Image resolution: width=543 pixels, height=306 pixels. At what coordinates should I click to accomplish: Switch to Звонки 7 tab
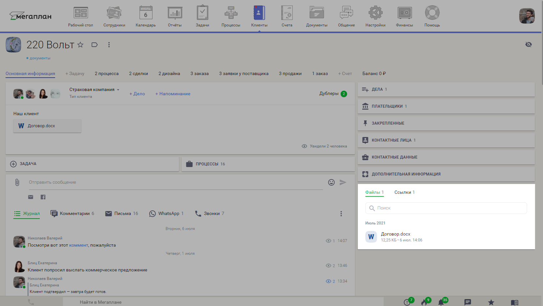[210, 214]
